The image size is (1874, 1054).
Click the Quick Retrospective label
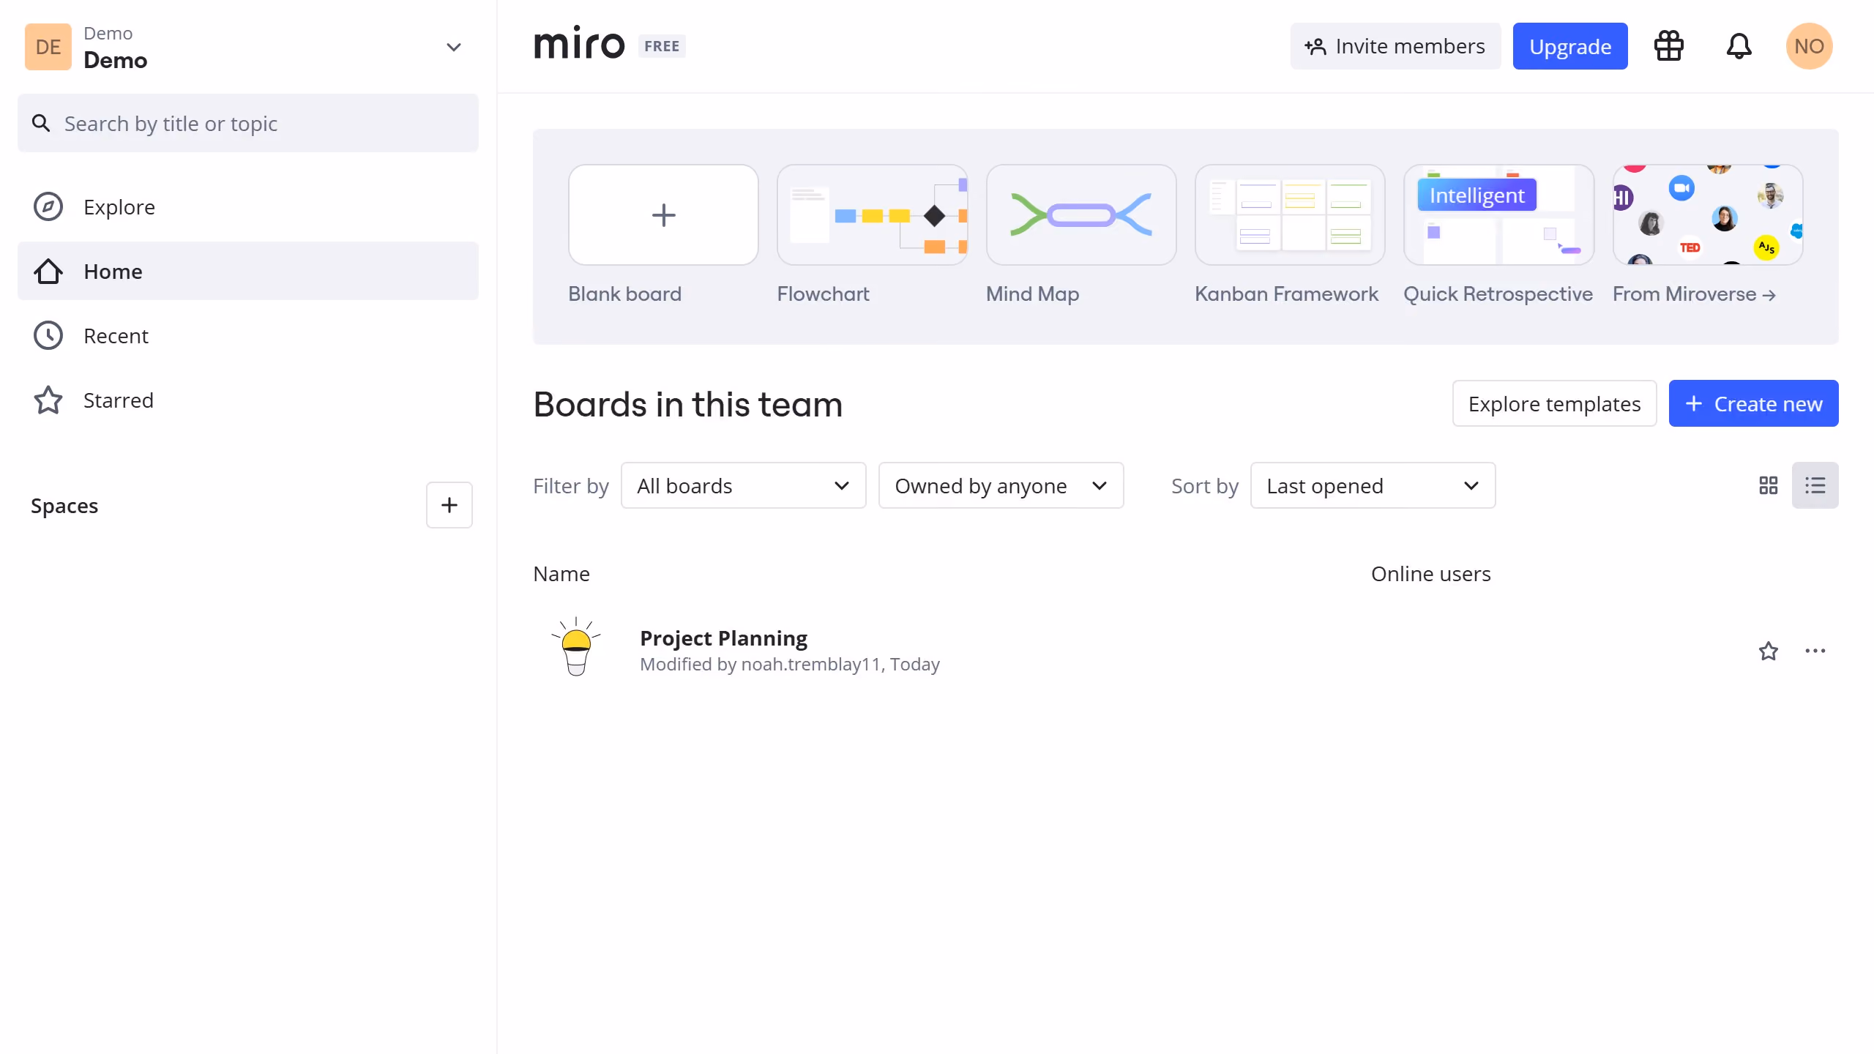(1498, 294)
